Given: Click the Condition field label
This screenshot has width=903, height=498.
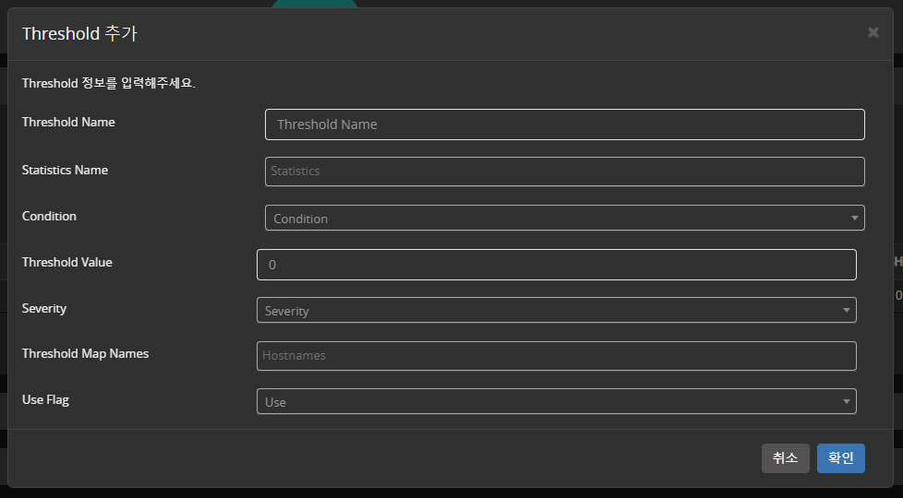Looking at the screenshot, I should [49, 216].
